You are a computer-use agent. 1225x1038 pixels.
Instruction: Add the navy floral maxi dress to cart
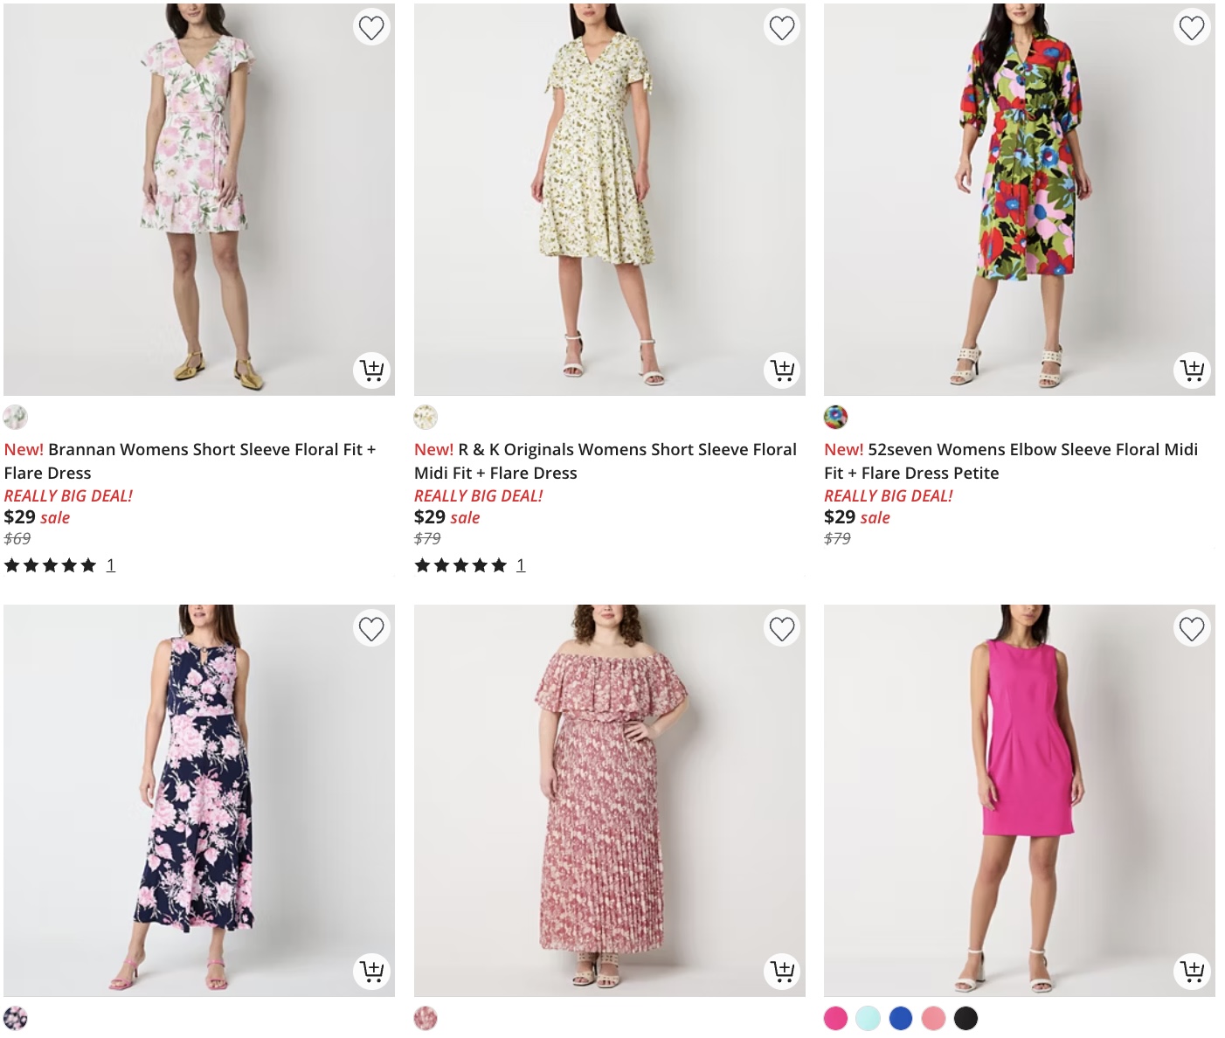[x=371, y=971]
